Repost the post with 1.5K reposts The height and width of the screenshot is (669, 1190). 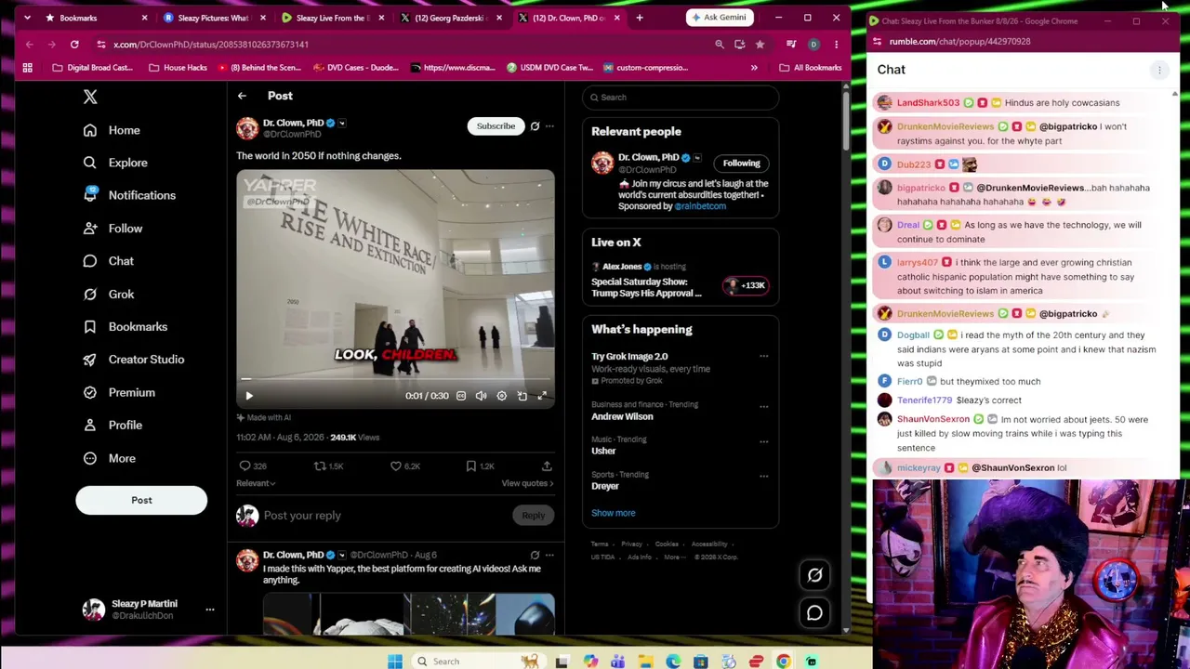(320, 466)
